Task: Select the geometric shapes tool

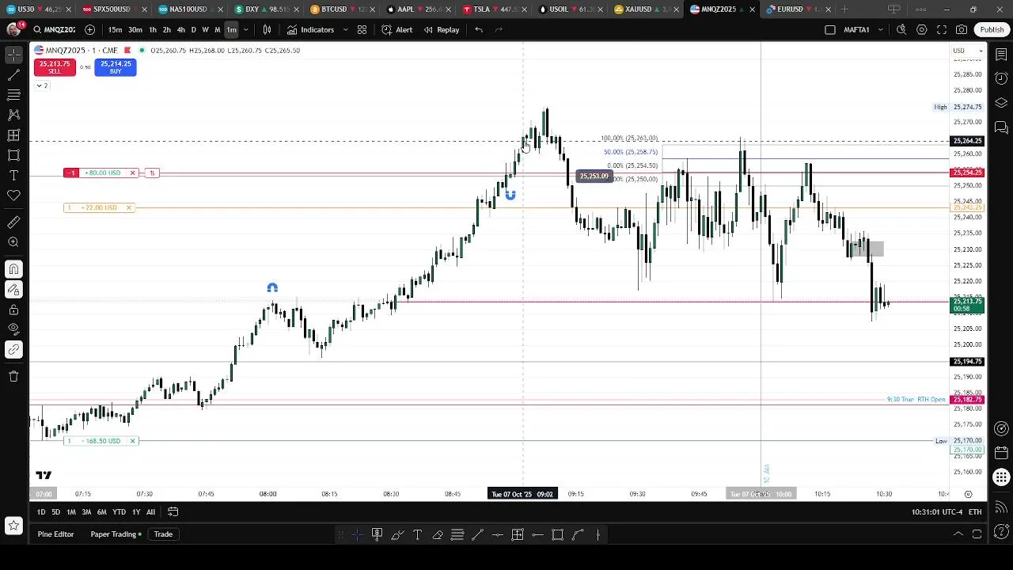Action: (13, 155)
